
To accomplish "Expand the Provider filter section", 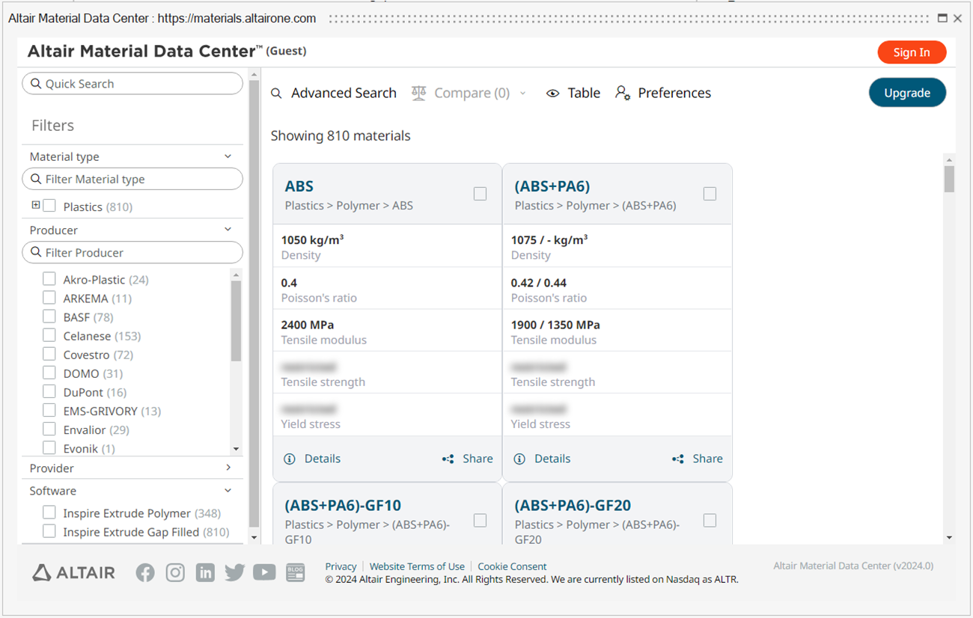I will (228, 468).
